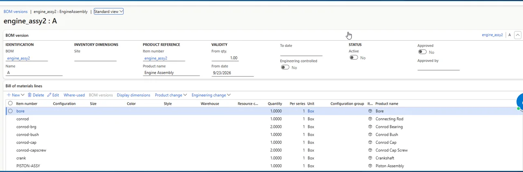Select the crank item
The image size is (523, 172).
[21, 158]
